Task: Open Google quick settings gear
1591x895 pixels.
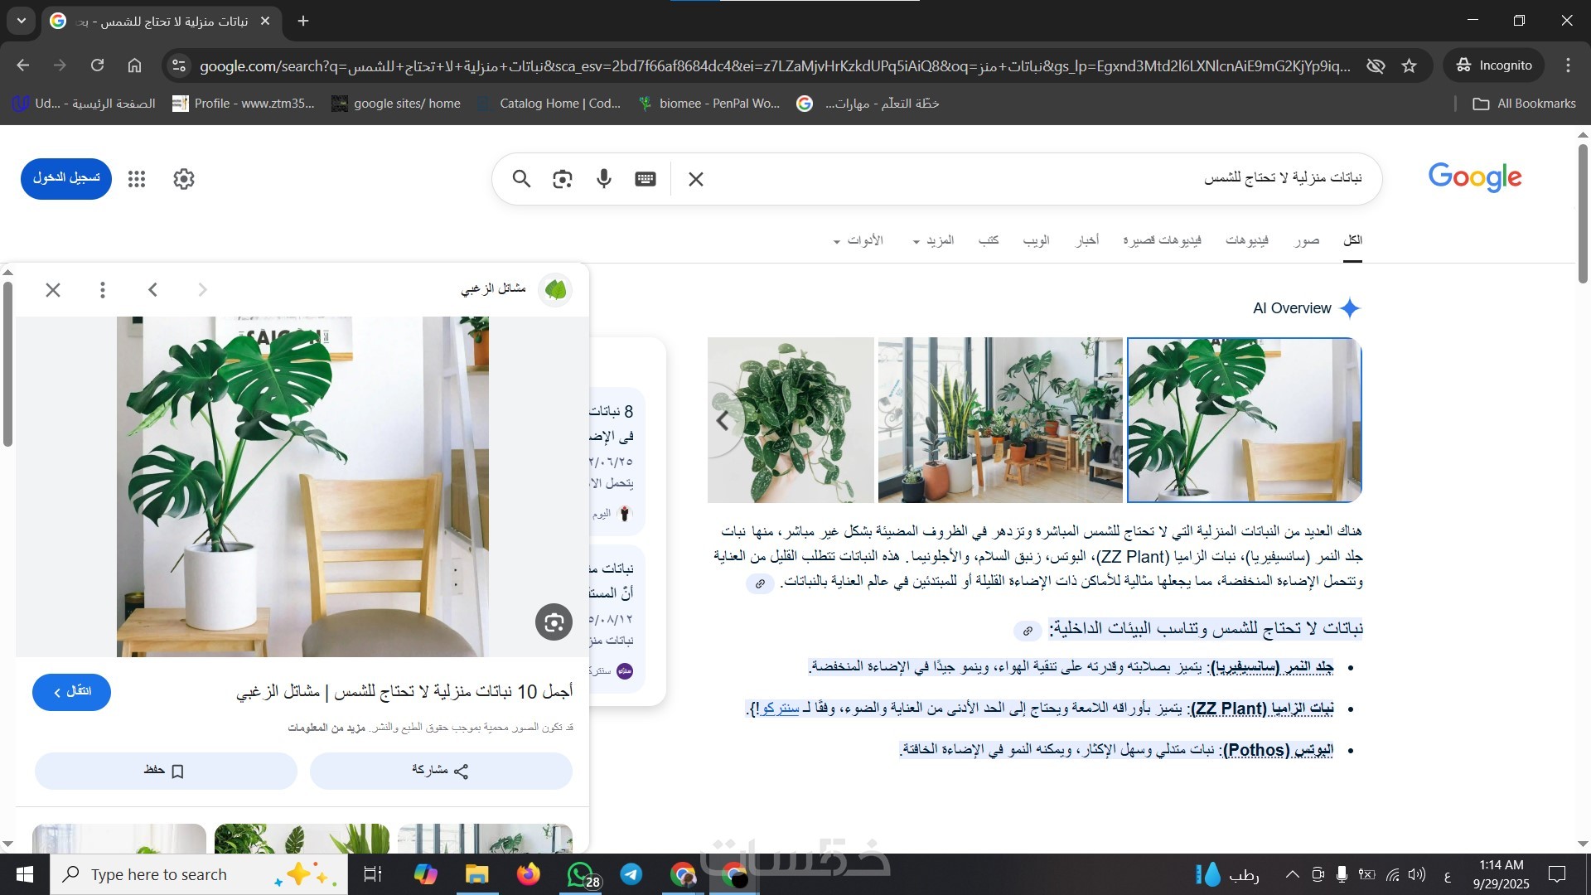Action: pos(184,179)
